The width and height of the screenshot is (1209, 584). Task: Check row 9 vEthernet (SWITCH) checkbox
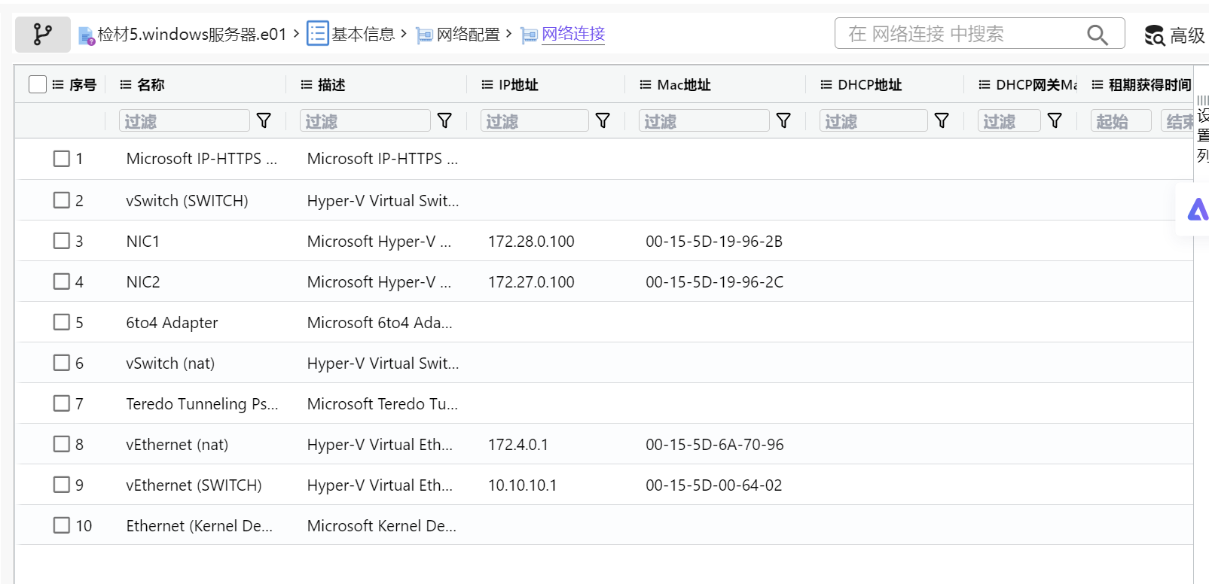point(62,485)
